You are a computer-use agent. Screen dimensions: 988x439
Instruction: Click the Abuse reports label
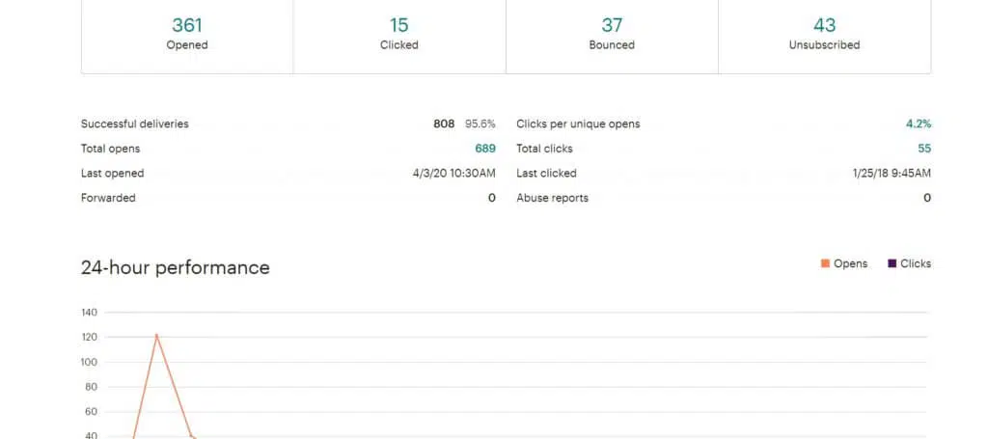click(552, 198)
